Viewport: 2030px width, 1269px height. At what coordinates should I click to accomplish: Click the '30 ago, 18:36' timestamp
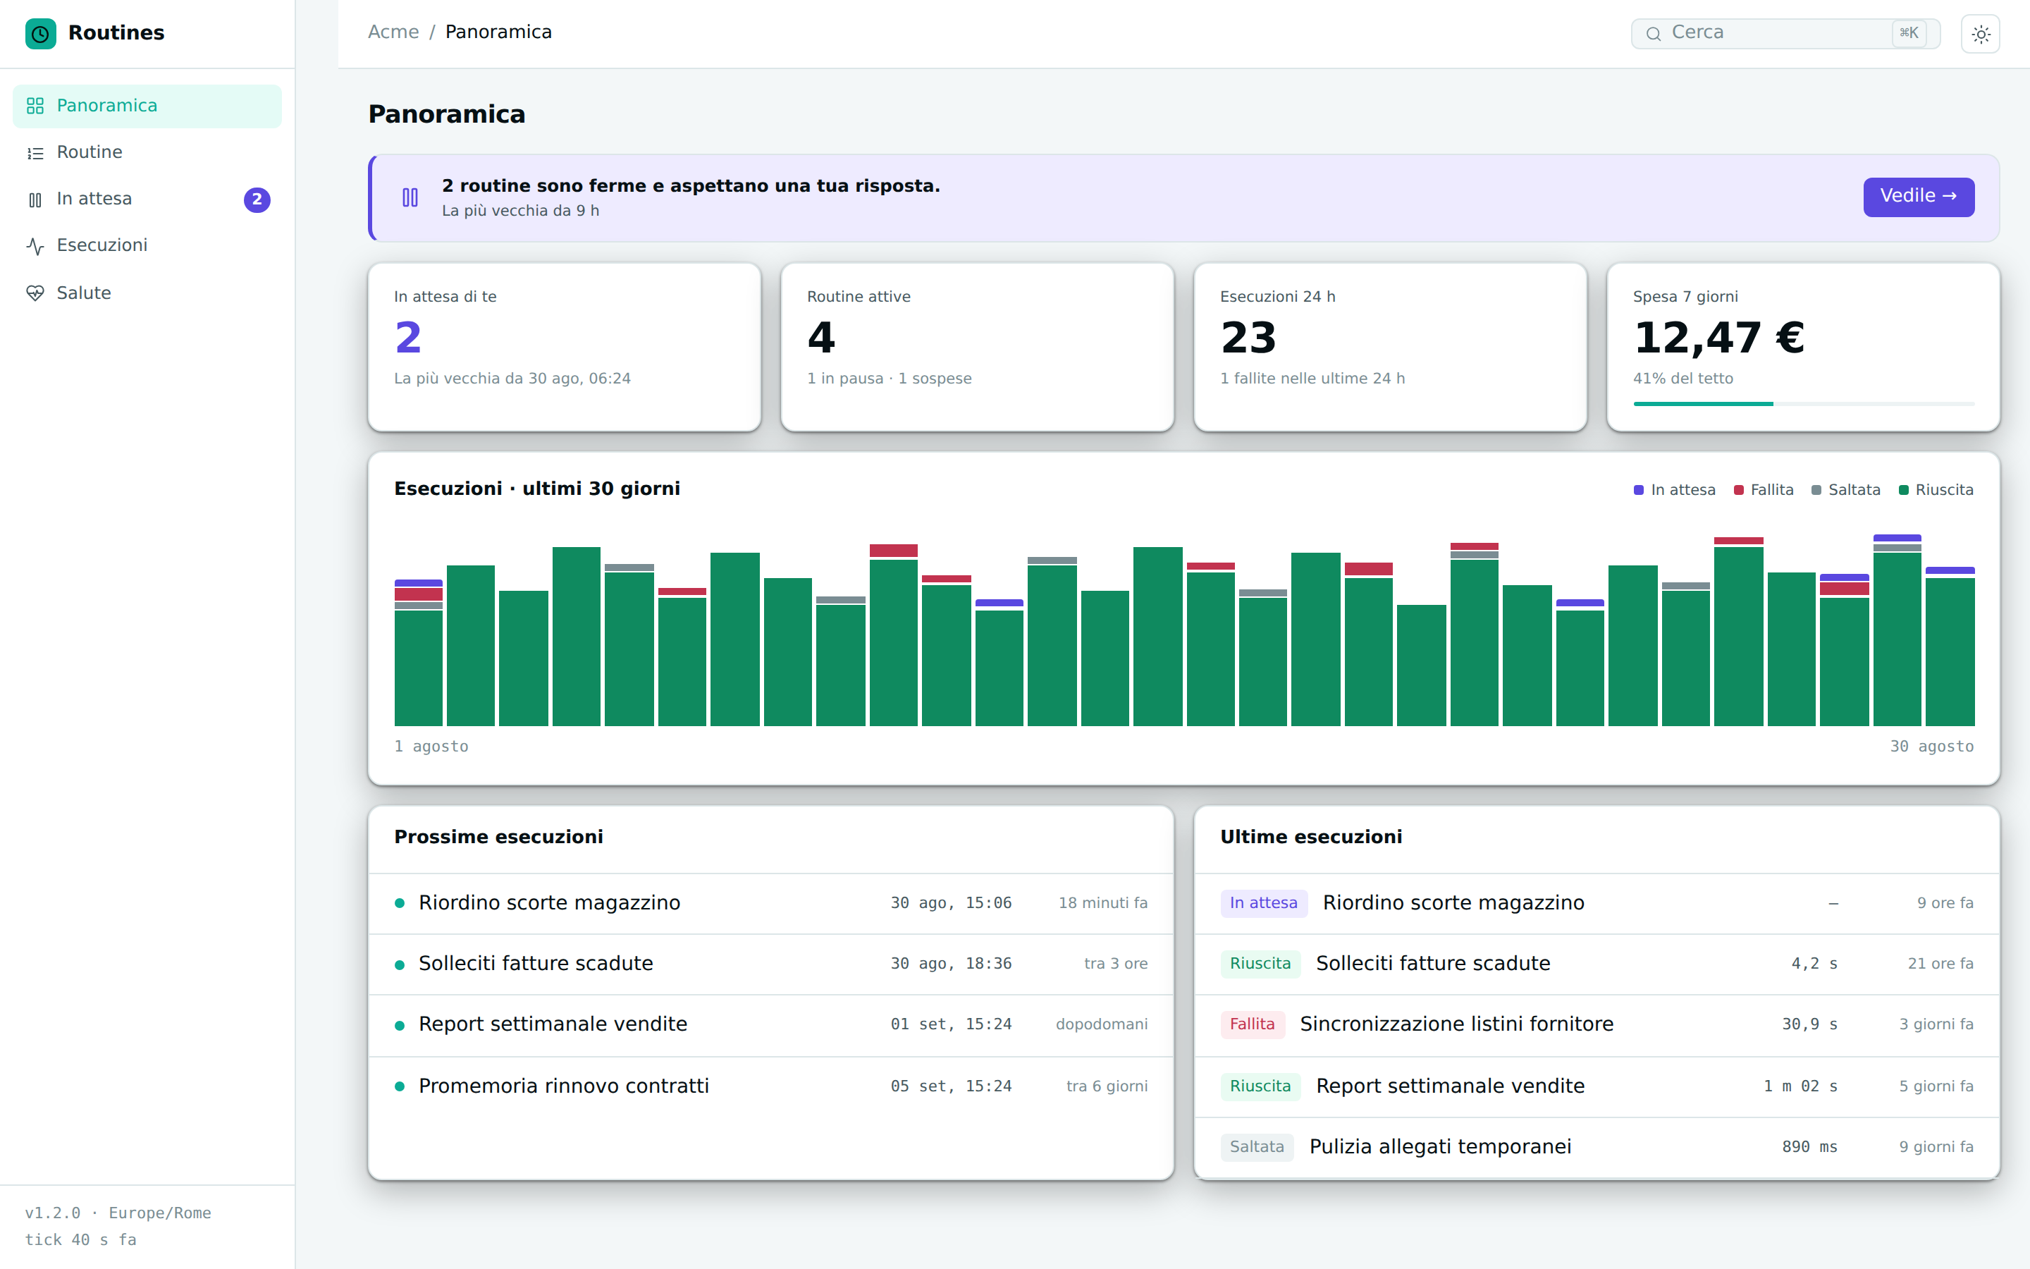[952, 964]
